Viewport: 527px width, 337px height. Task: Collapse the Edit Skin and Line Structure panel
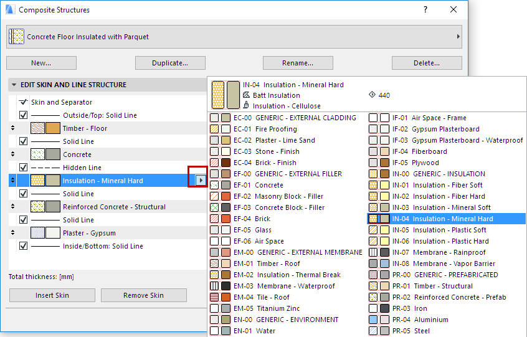point(14,85)
